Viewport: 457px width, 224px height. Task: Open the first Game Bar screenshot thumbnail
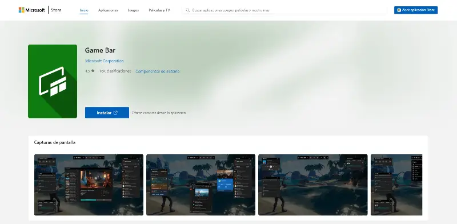[89, 185]
